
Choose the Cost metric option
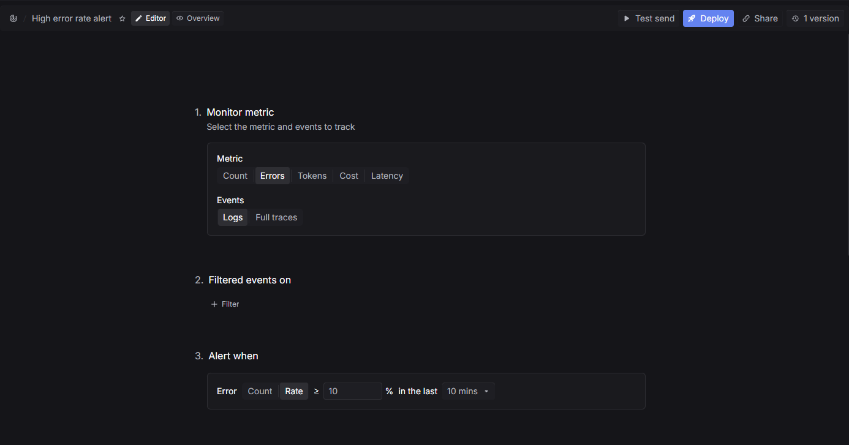pos(349,176)
